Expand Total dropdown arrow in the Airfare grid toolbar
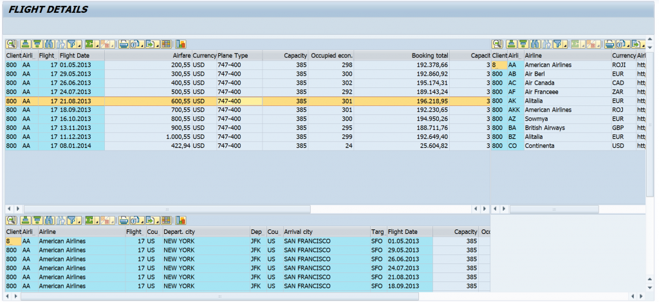 (x=97, y=44)
